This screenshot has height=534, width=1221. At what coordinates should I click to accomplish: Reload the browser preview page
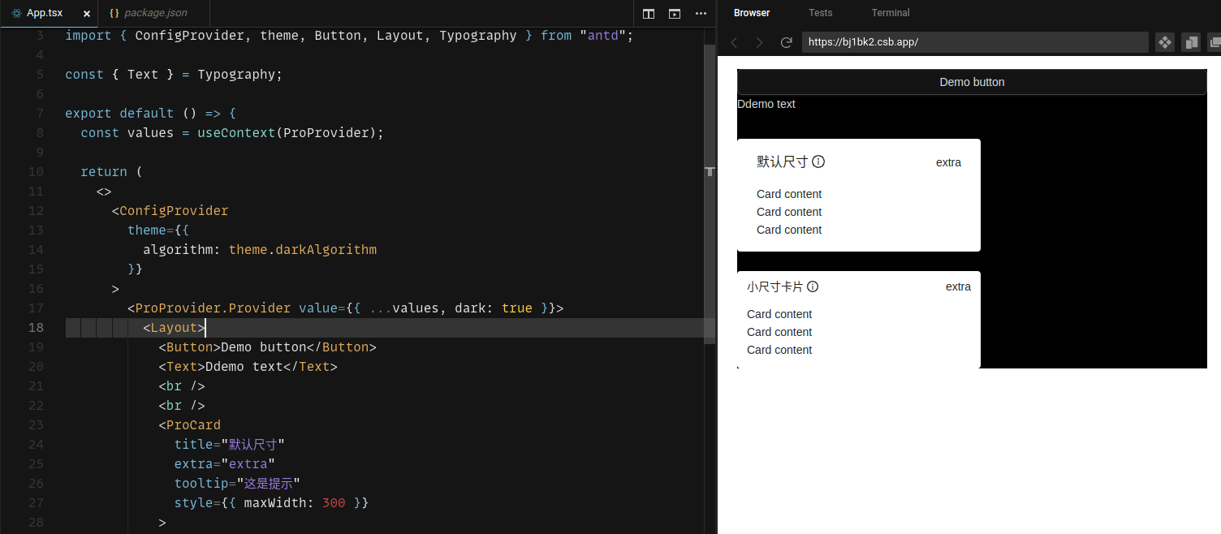786,42
